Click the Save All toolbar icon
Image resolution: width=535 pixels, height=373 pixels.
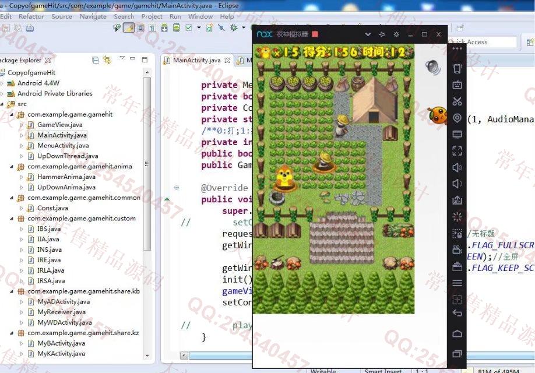point(17,28)
